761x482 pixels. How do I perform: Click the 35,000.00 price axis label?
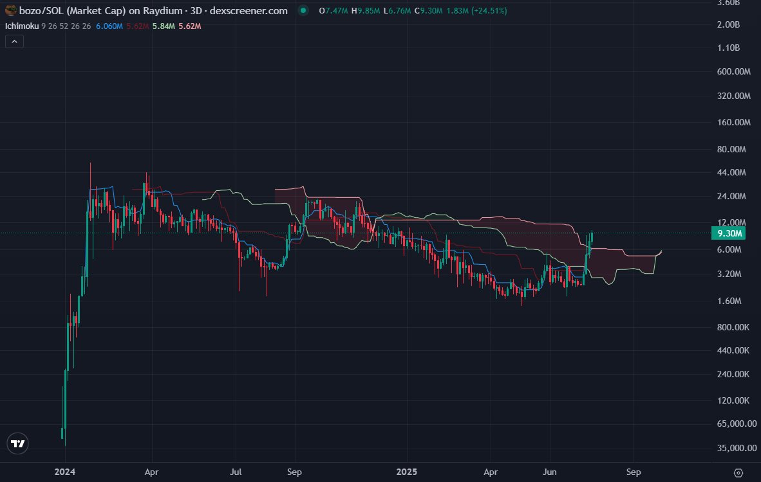click(x=737, y=448)
